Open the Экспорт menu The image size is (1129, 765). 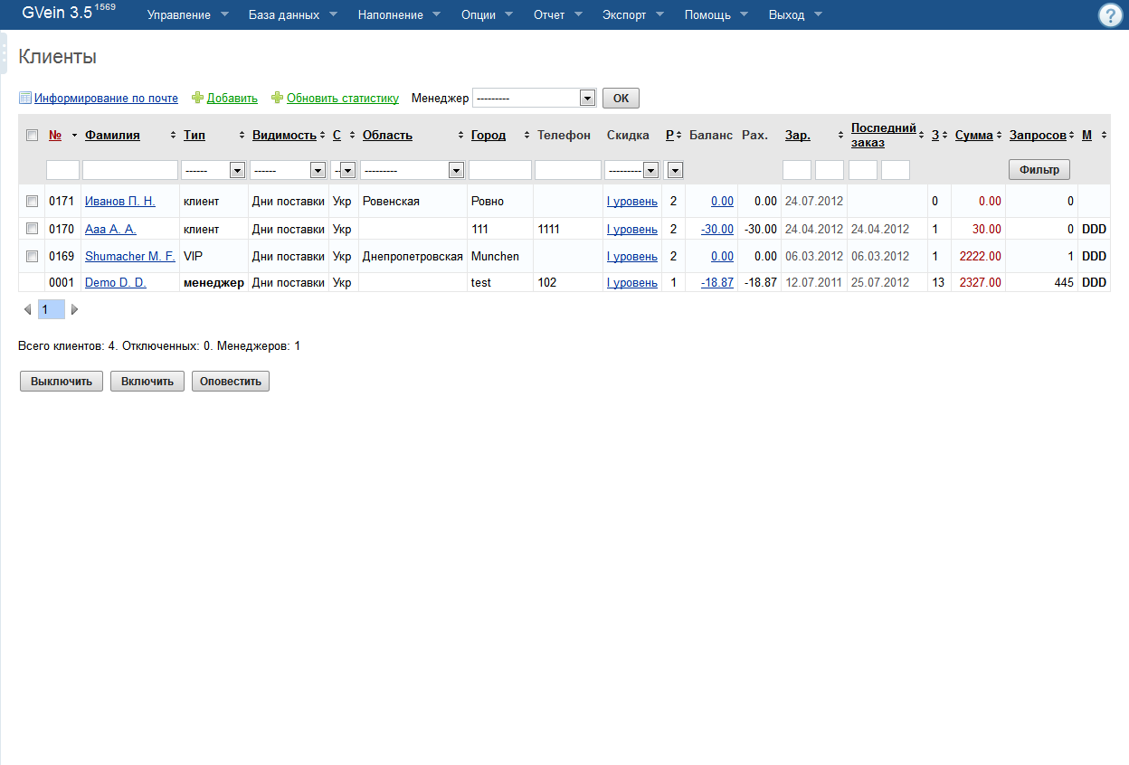[x=633, y=15]
